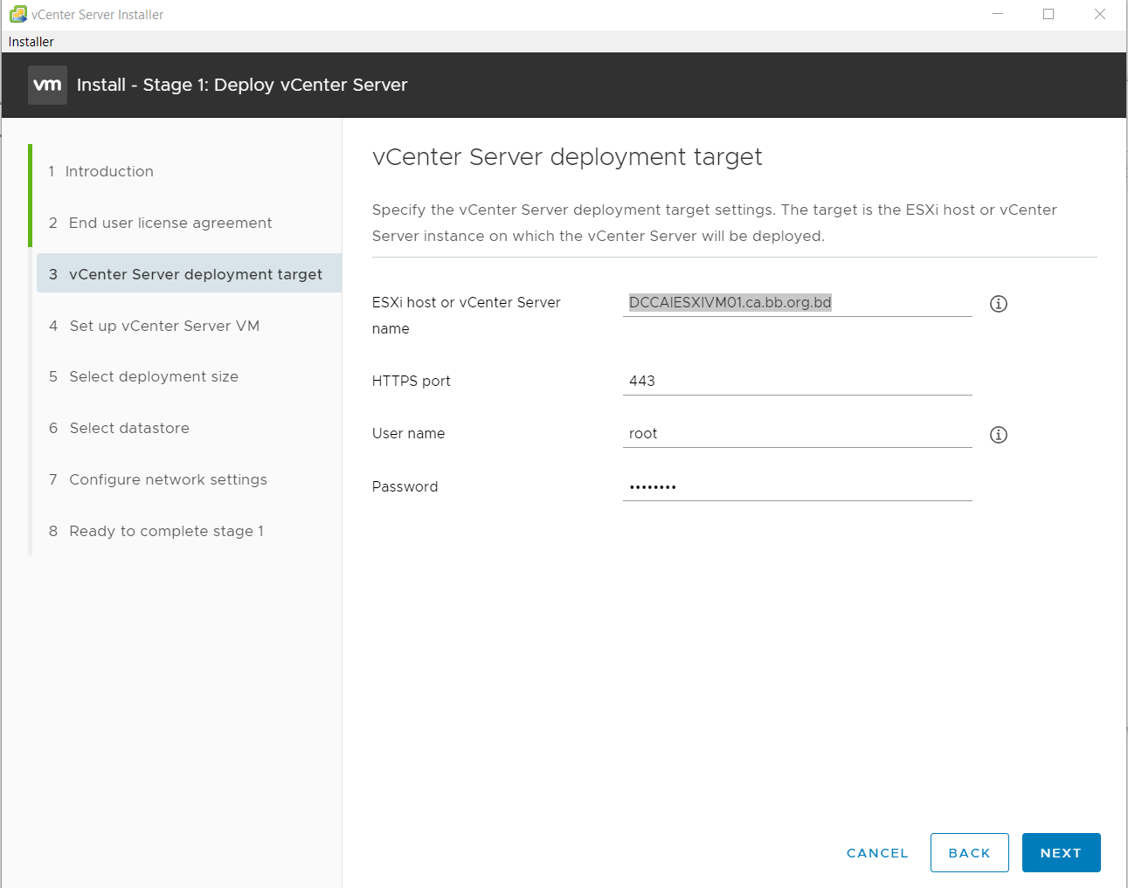Click the 'HTTPS port' label

click(411, 381)
